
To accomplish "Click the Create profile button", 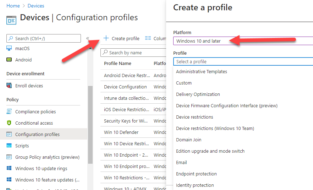I will pos(121,38).
